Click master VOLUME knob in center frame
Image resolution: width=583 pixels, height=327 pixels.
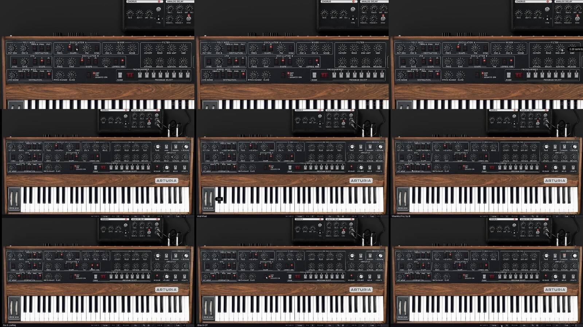361,167
